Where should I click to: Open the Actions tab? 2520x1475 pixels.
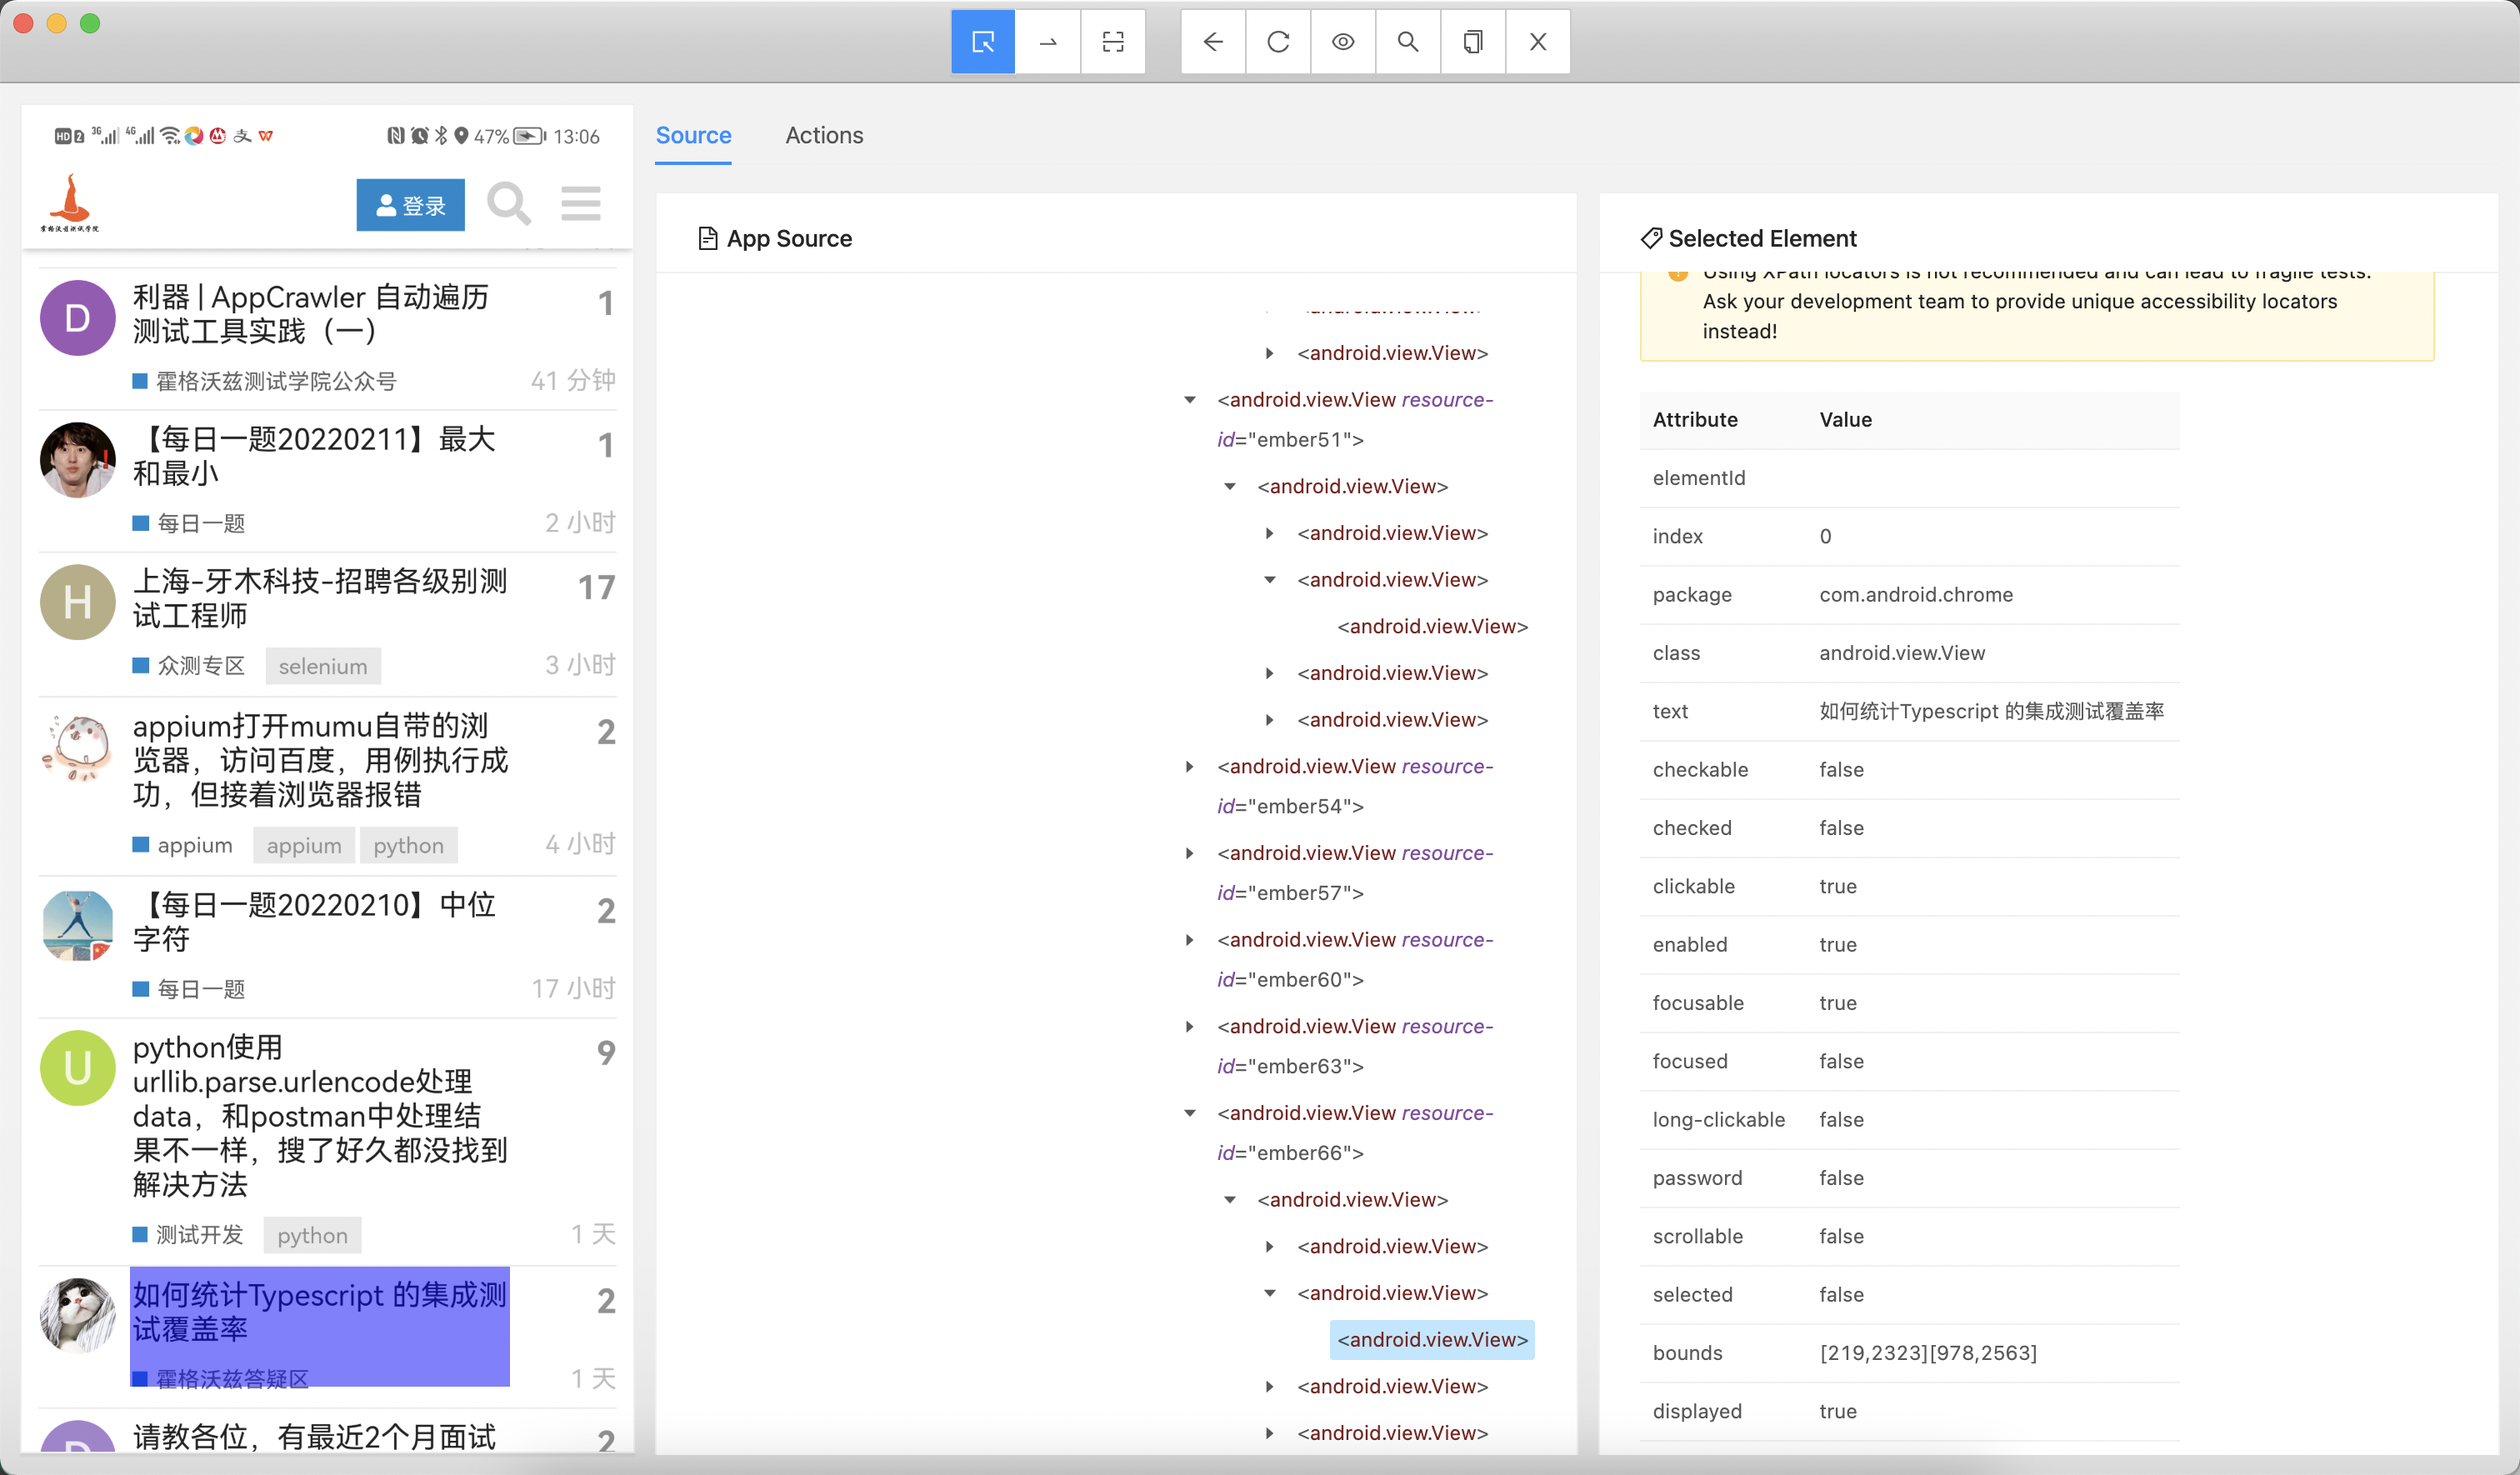[823, 135]
